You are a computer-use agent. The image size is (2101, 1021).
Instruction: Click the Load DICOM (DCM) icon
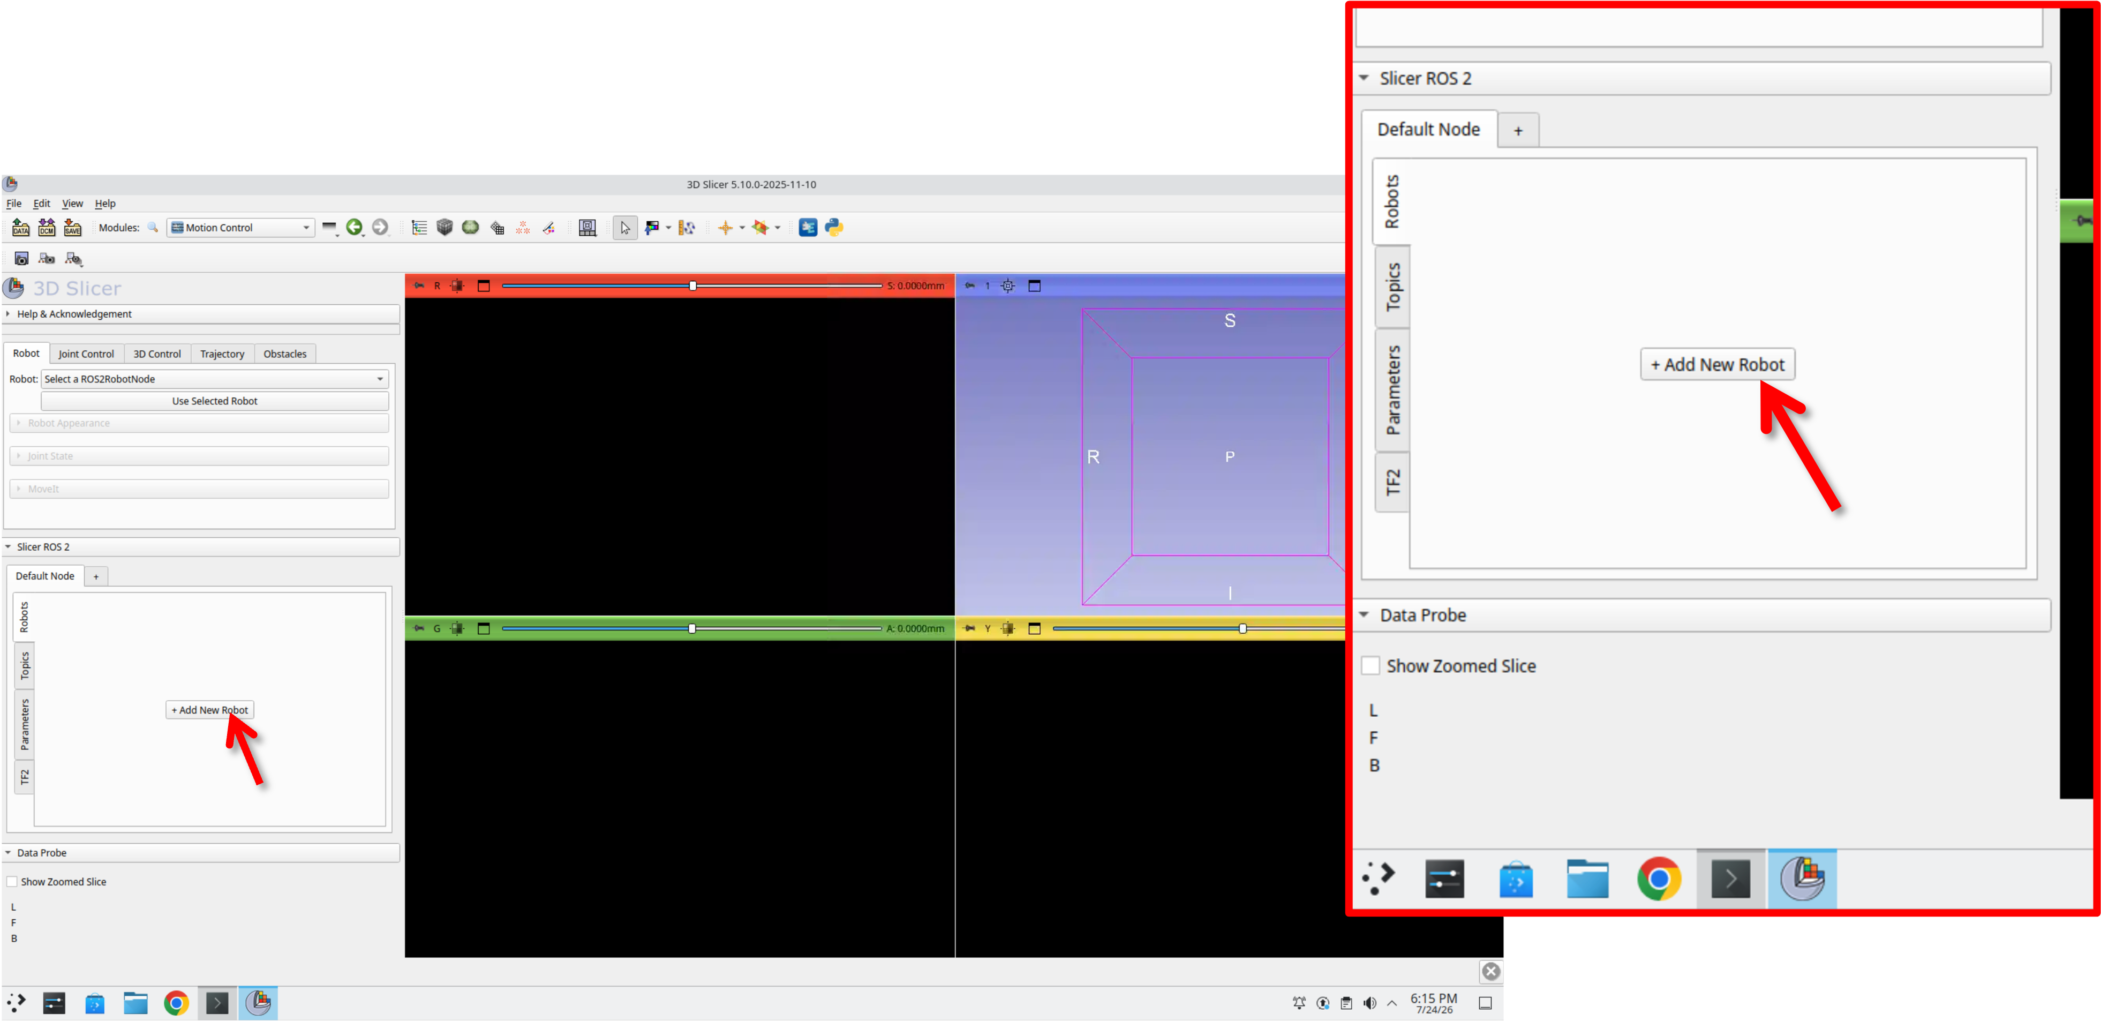pos(47,228)
